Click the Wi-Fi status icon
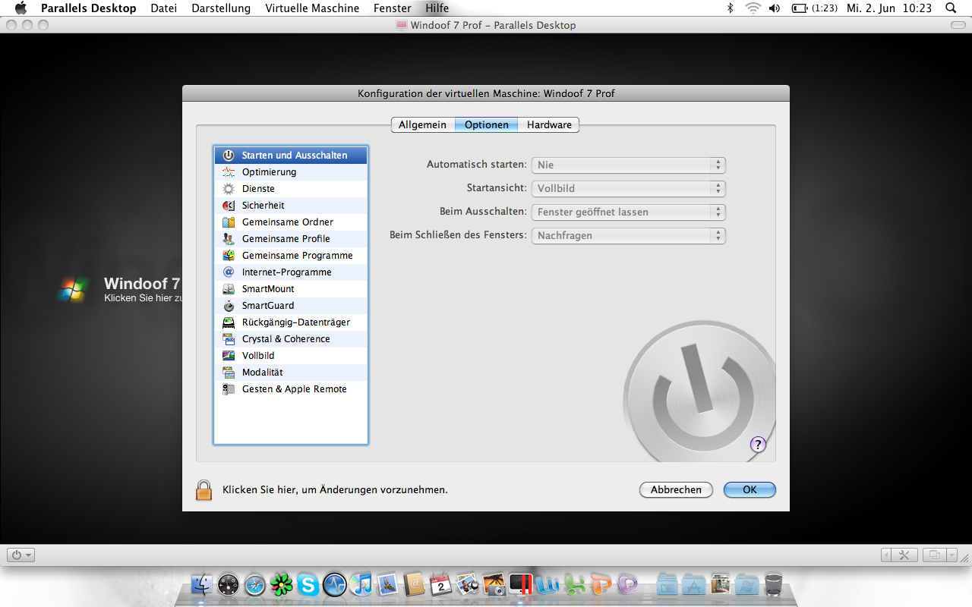Image resolution: width=972 pixels, height=607 pixels. tap(753, 8)
